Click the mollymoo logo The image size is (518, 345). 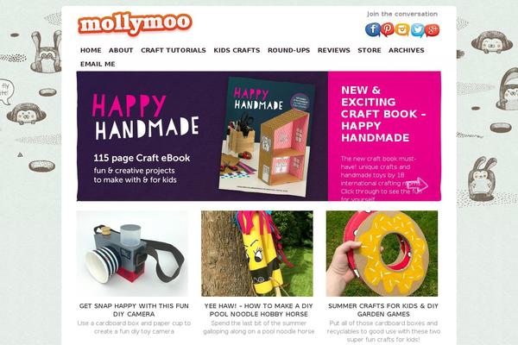135,23
